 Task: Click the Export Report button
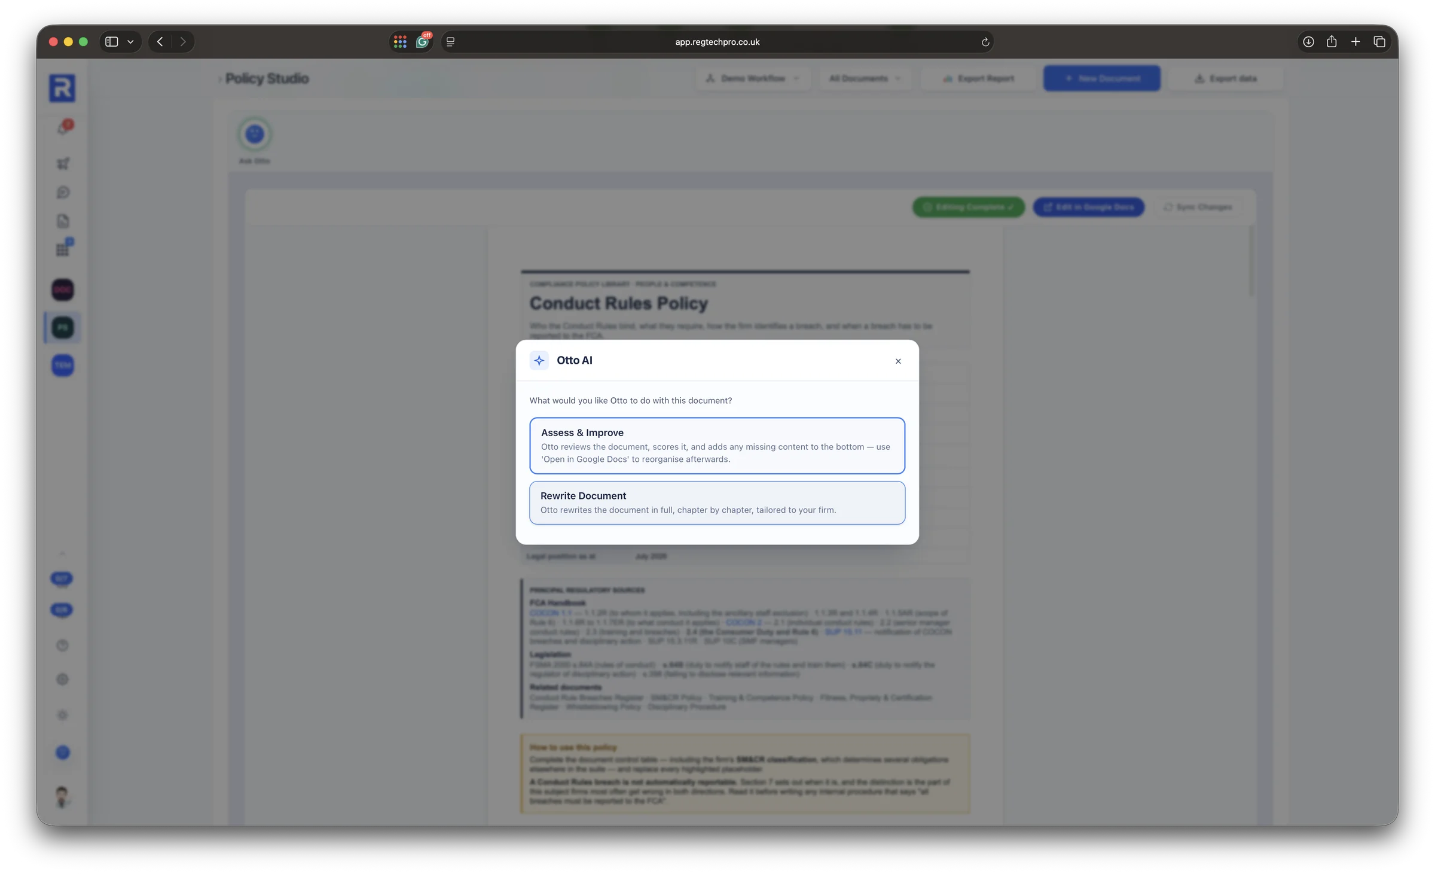pos(978,78)
